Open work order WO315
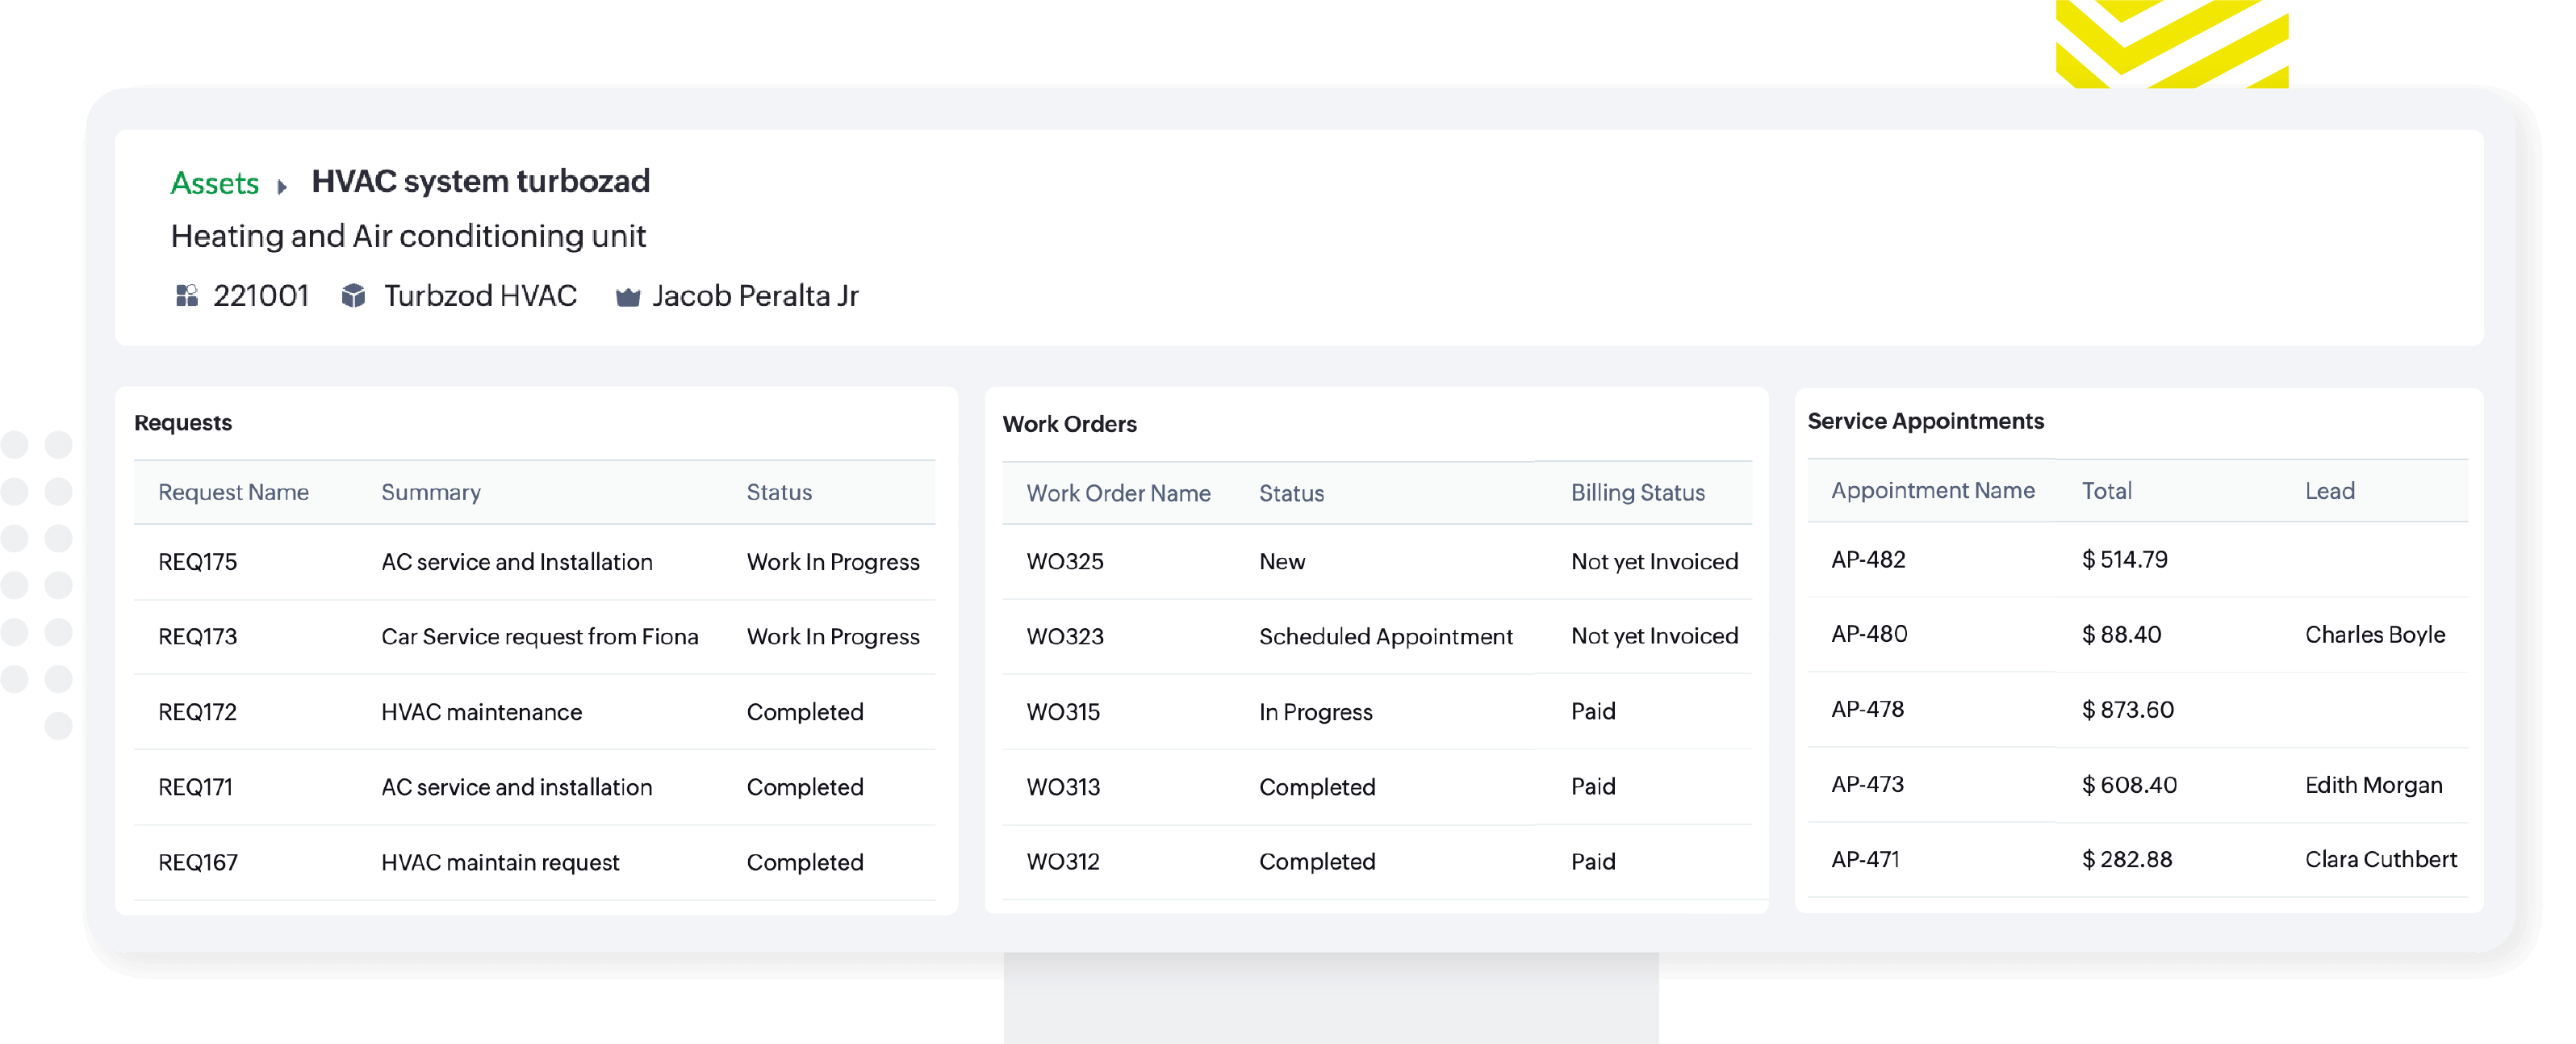2576x1044 pixels. [x=1063, y=711]
